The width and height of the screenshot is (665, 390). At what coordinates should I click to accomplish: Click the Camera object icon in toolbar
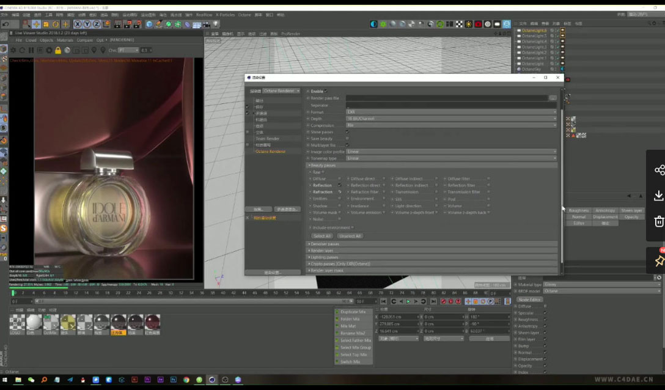point(206,24)
